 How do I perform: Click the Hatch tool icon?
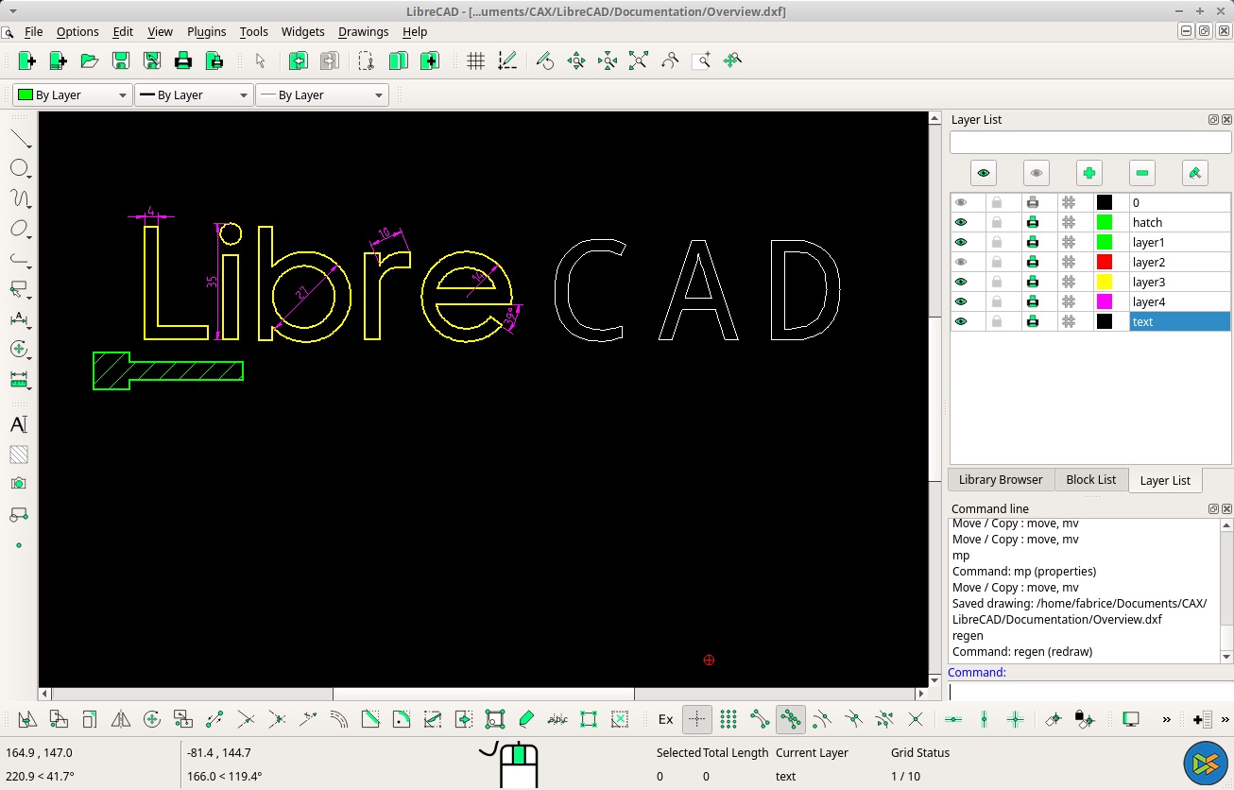point(18,455)
